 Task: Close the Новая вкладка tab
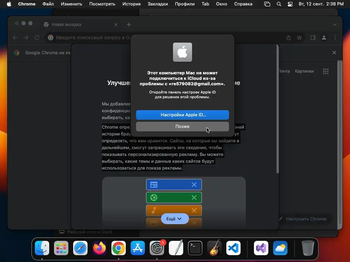click(116, 25)
